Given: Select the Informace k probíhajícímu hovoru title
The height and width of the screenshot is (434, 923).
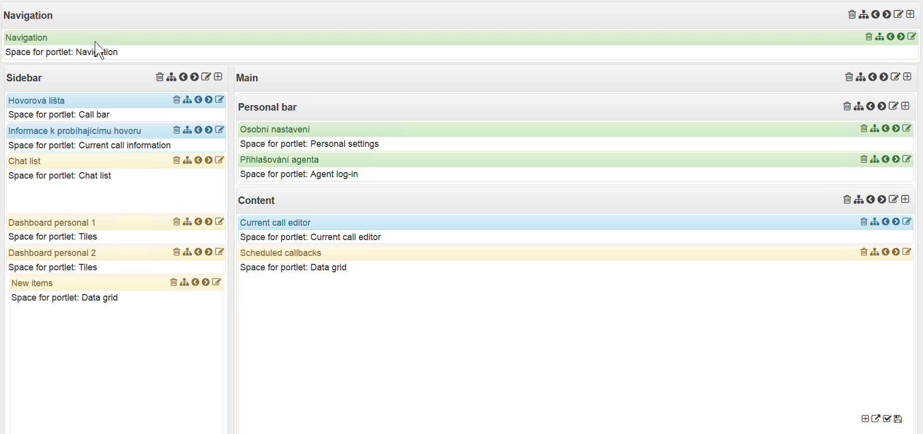Looking at the screenshot, I should [75, 131].
